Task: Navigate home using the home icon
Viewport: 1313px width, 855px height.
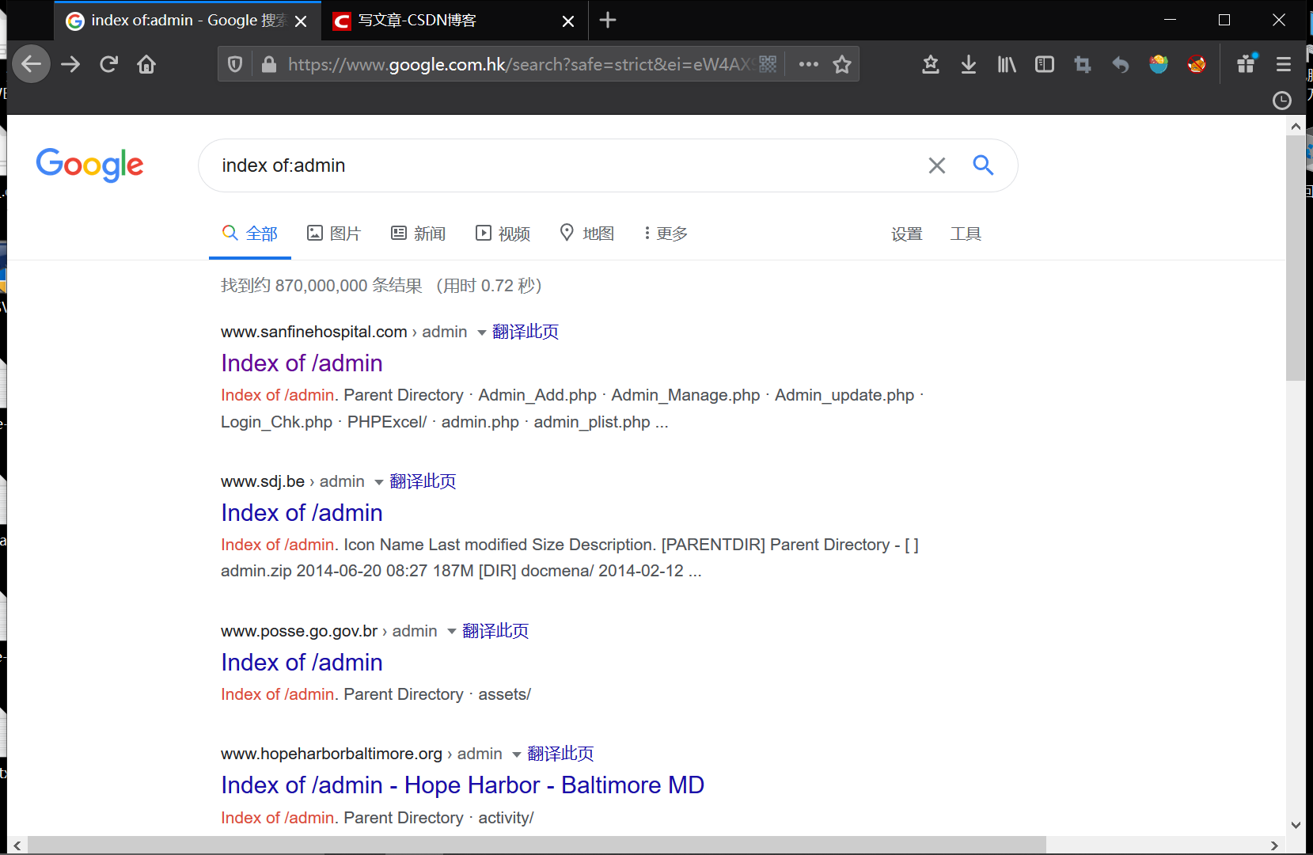Action: point(146,64)
